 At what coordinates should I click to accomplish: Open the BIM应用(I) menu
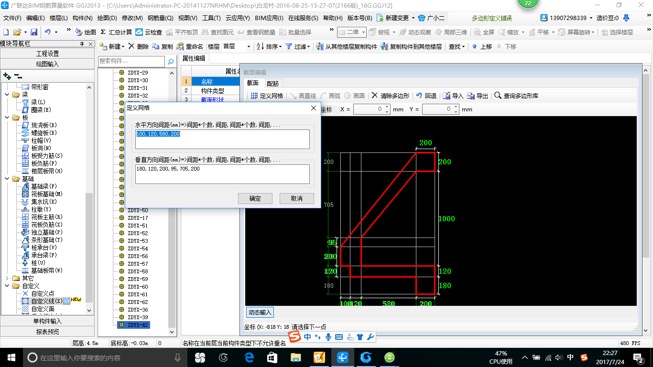coord(269,18)
